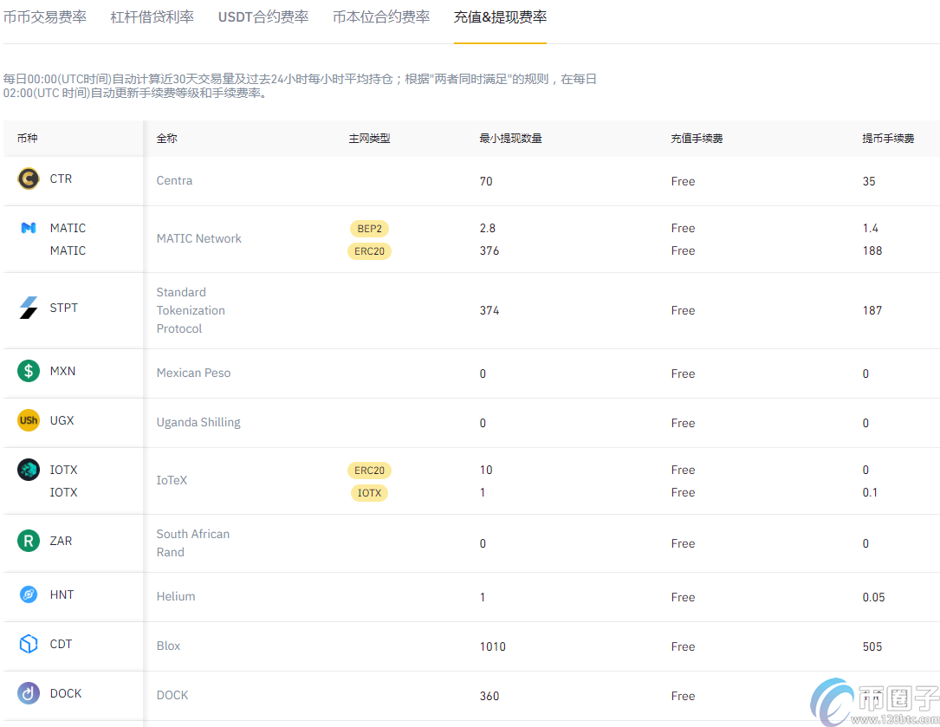
Task: Click the HNT deposit fee Free
Action: (683, 597)
